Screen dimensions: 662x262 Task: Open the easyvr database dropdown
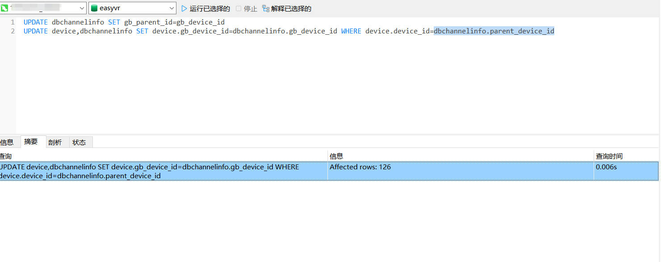click(x=172, y=8)
